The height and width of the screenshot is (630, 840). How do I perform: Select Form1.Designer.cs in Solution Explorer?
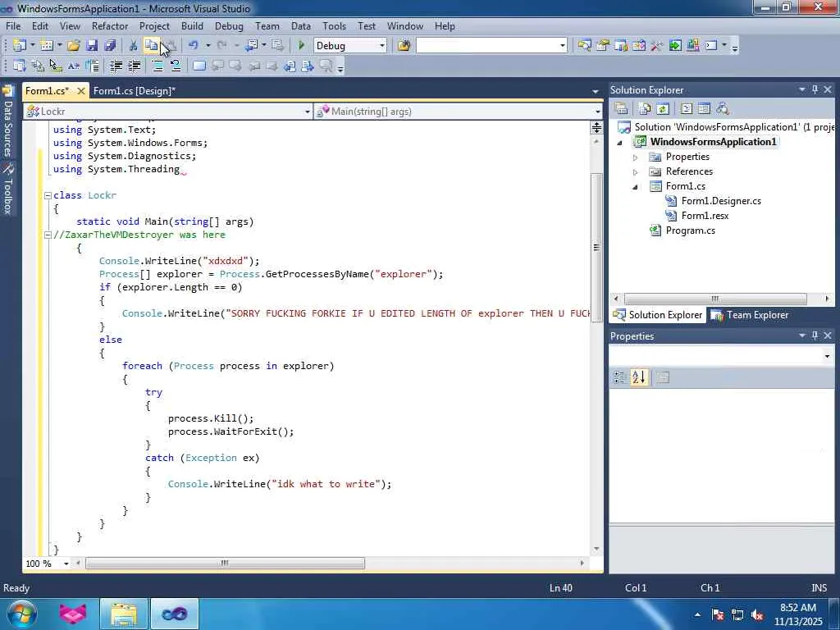click(721, 201)
